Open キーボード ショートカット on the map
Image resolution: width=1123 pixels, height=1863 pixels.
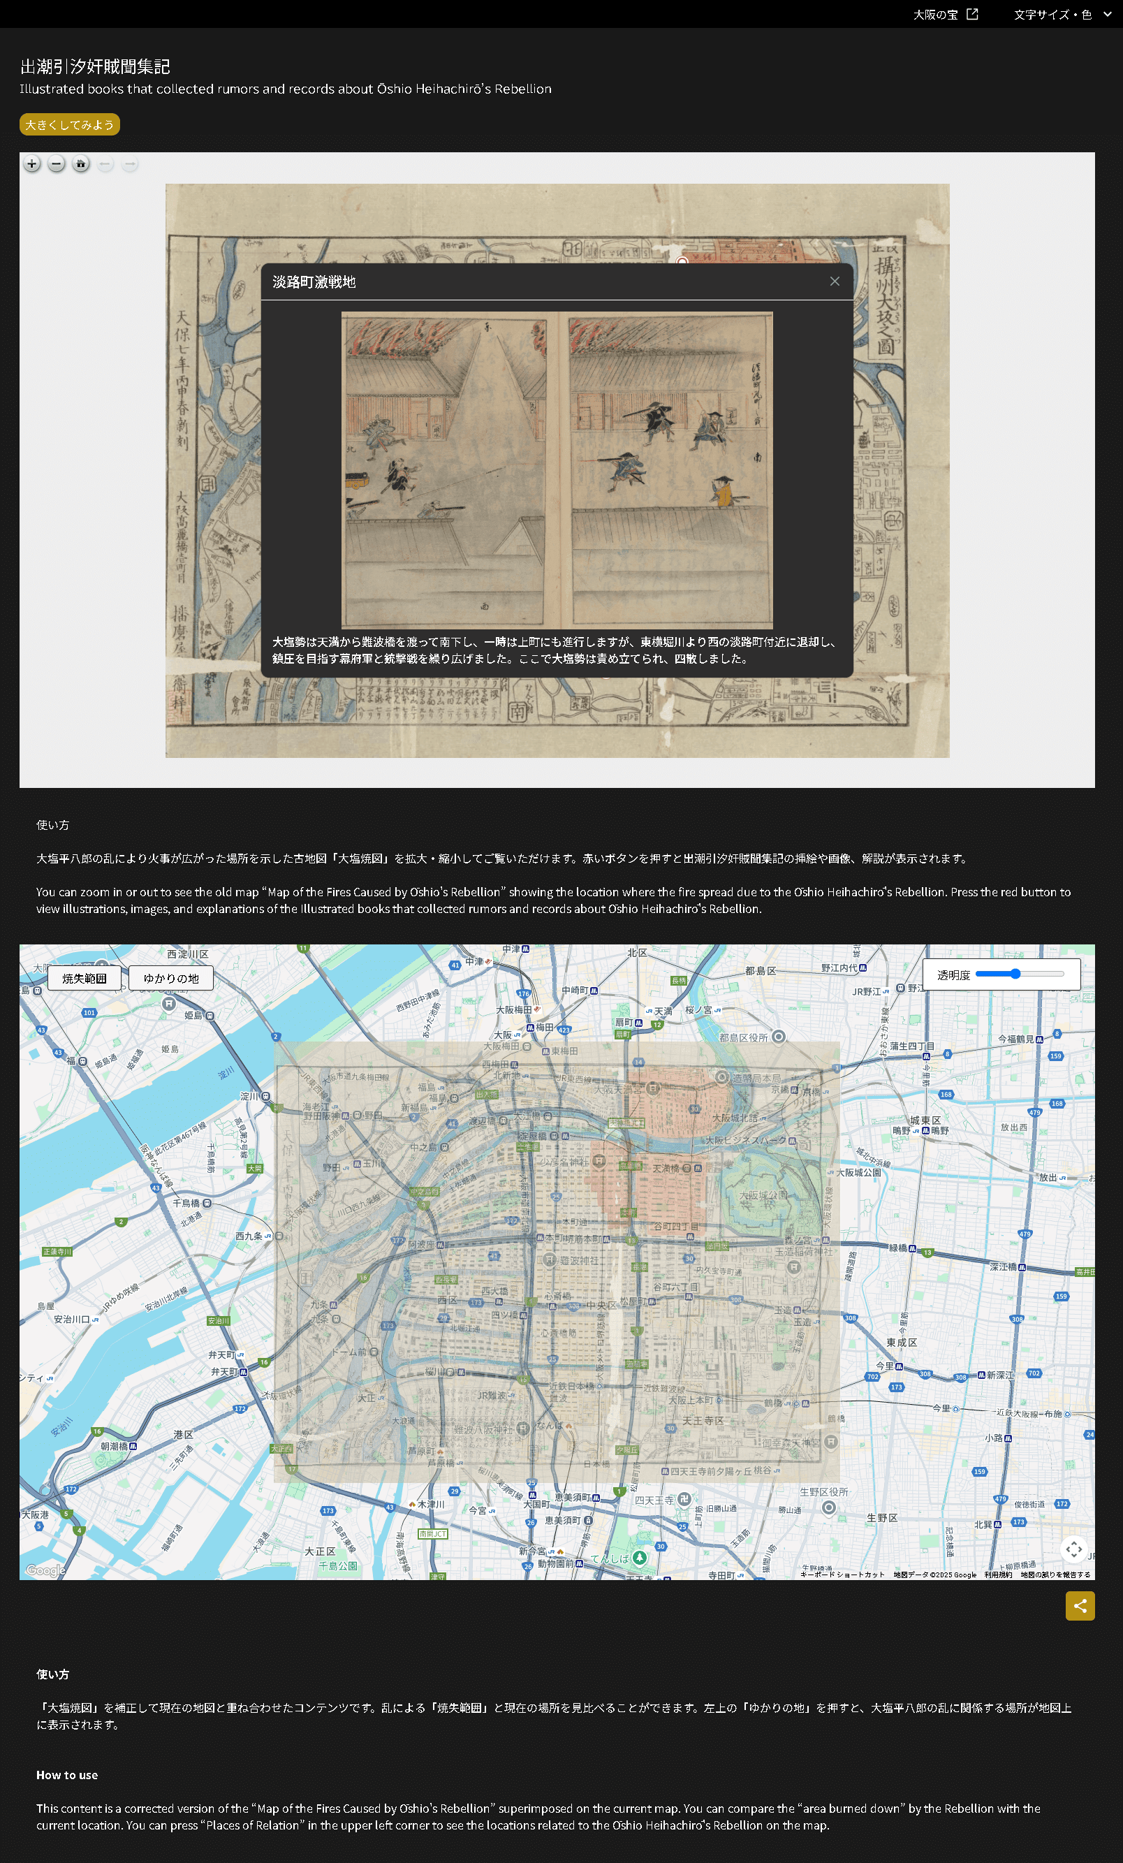842,1575
